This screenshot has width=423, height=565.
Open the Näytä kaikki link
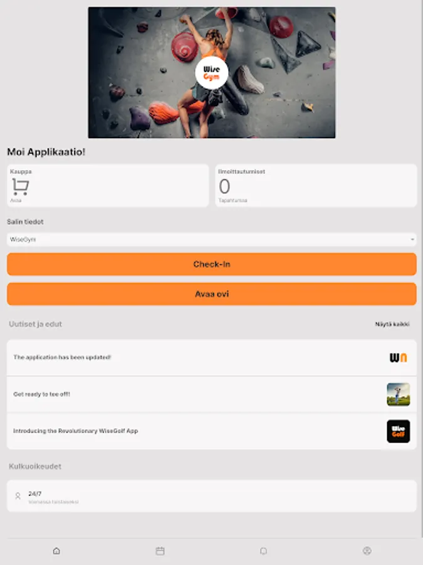pyautogui.click(x=392, y=324)
